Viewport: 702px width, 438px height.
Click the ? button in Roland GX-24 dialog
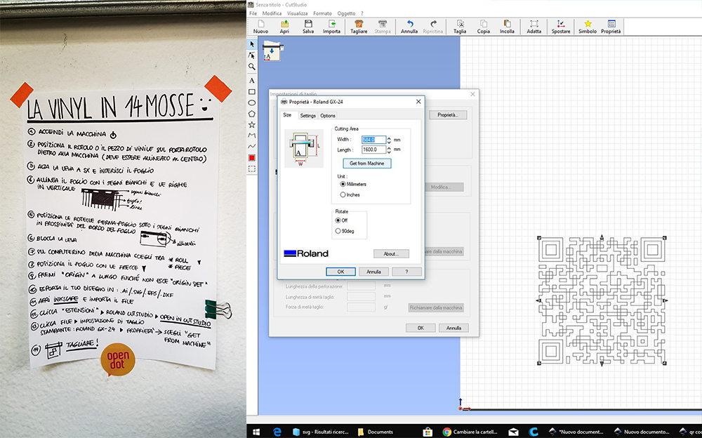coord(406,272)
